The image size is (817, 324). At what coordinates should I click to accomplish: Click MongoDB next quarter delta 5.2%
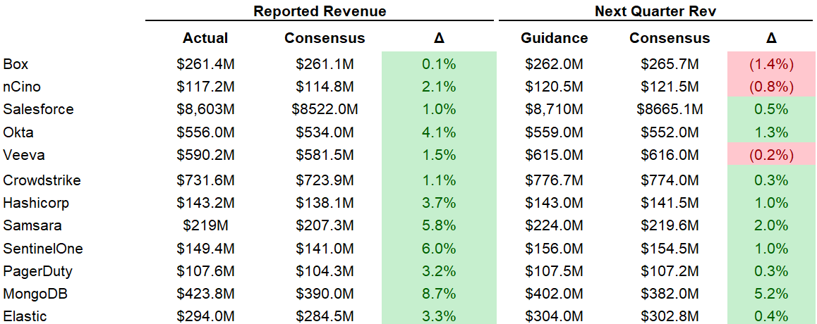tap(771, 294)
